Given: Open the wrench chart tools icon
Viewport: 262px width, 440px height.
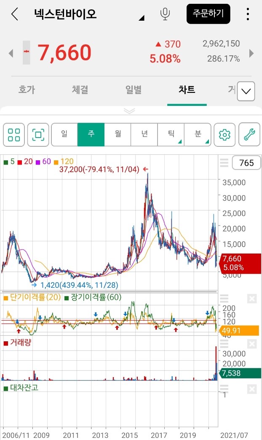Looking at the screenshot, I should click(x=249, y=135).
